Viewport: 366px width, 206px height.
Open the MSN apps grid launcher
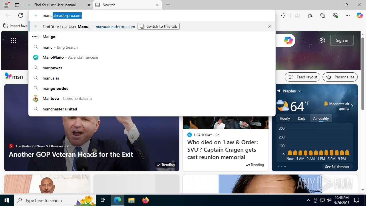click(x=14, y=40)
